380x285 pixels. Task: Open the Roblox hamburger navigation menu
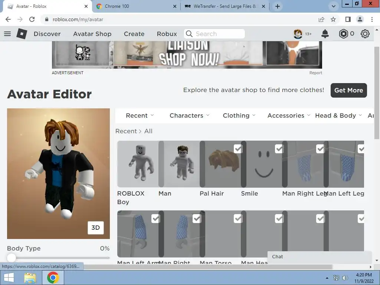pyautogui.click(x=7, y=34)
